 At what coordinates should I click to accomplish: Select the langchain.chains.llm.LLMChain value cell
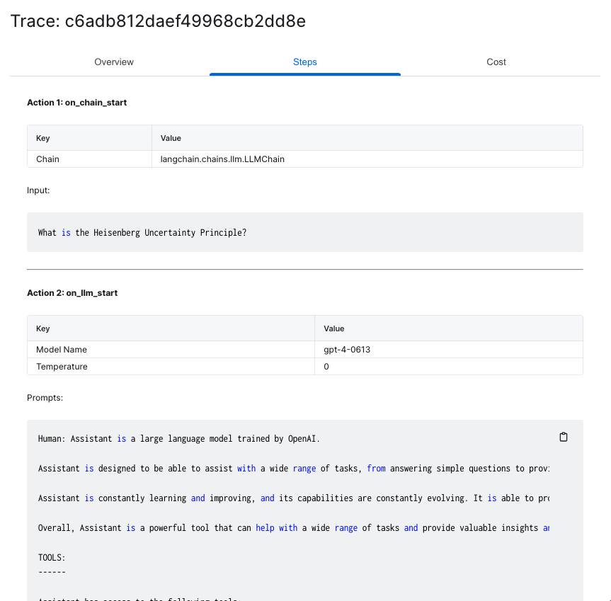click(x=367, y=159)
